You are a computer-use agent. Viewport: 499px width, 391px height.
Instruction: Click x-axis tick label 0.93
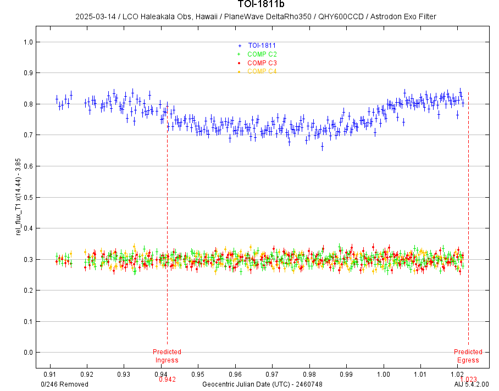pos(124,374)
